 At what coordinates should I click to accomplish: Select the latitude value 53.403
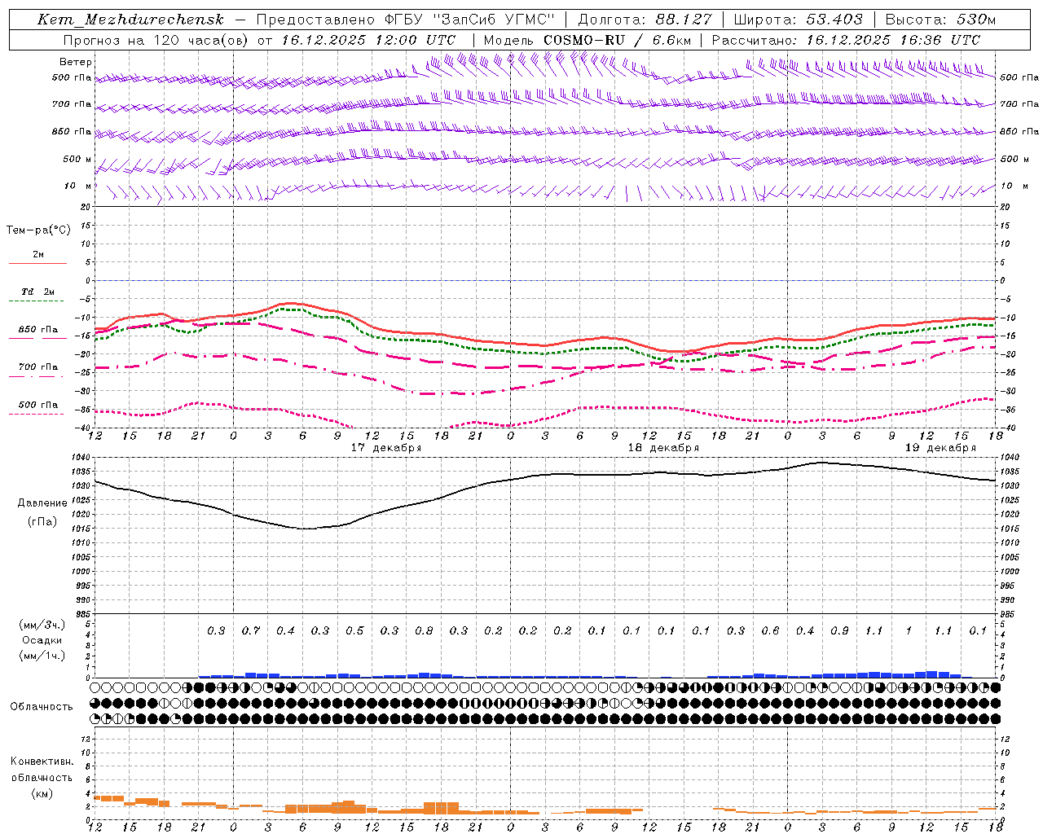click(x=834, y=20)
